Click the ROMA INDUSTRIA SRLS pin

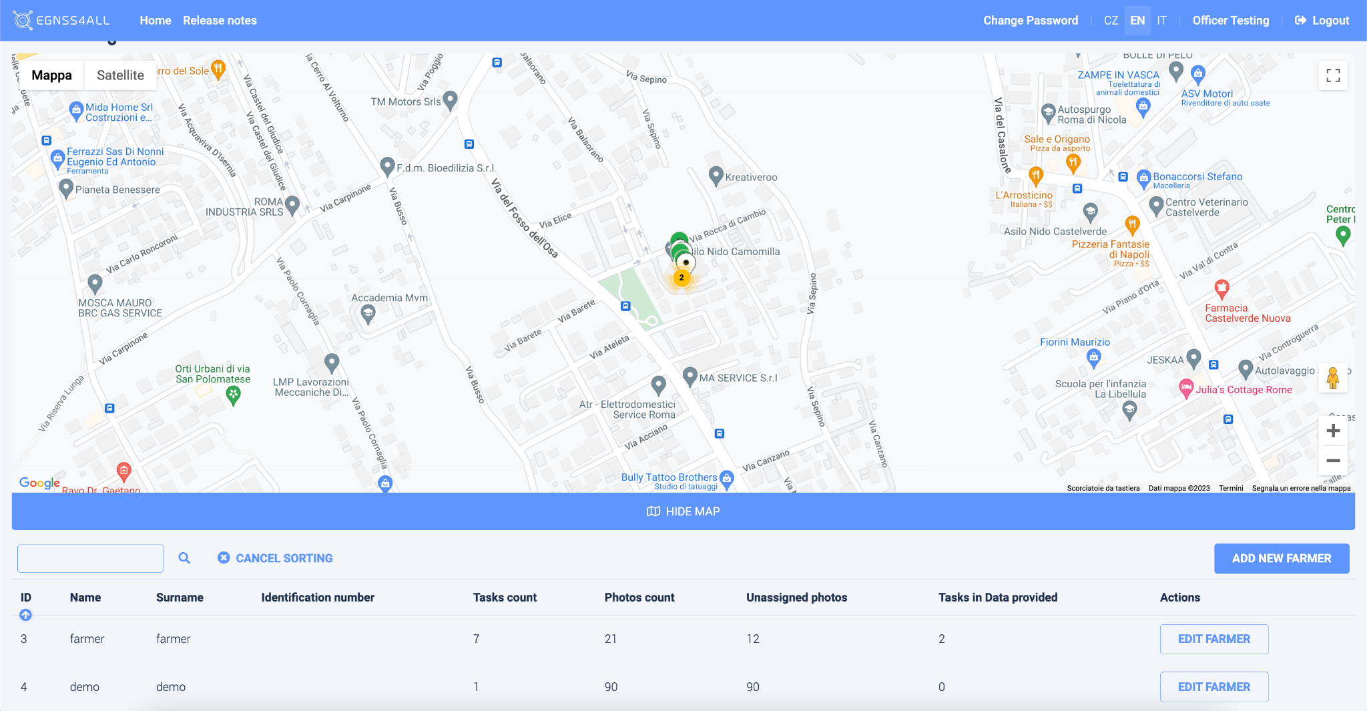292,204
